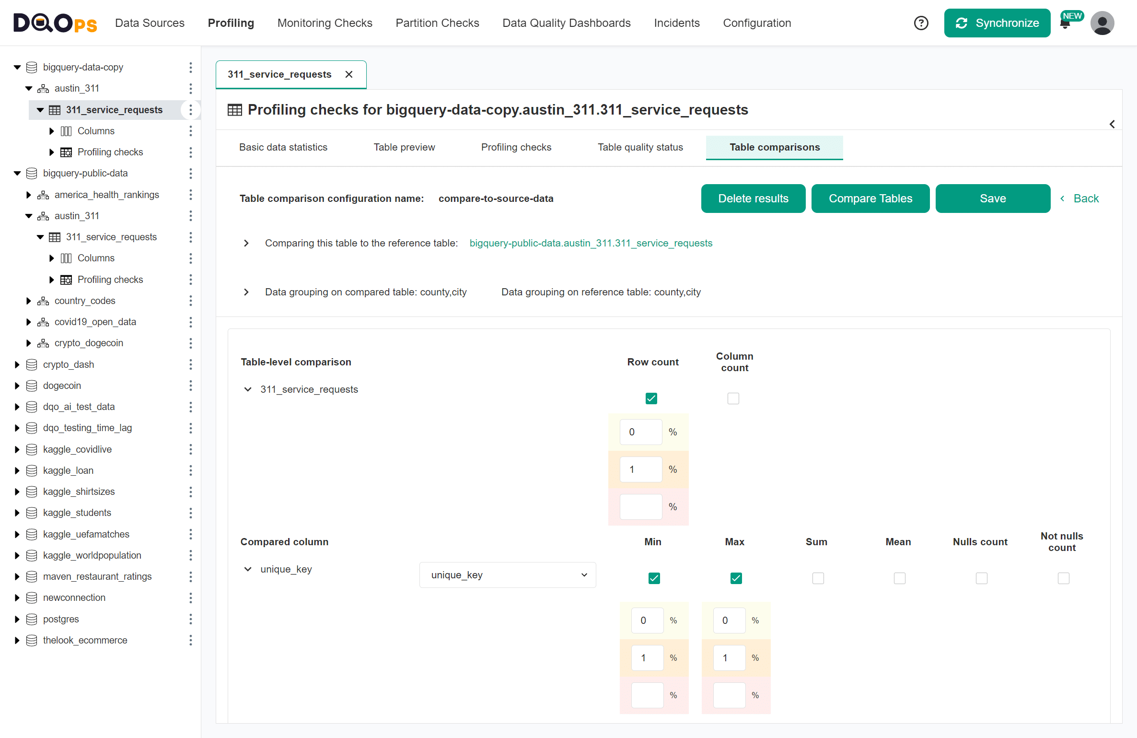Open the kebab menu for postgres

point(190,619)
